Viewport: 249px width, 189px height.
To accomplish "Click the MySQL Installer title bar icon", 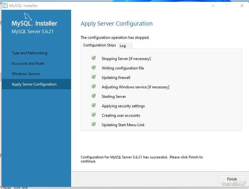I will point(5,6).
